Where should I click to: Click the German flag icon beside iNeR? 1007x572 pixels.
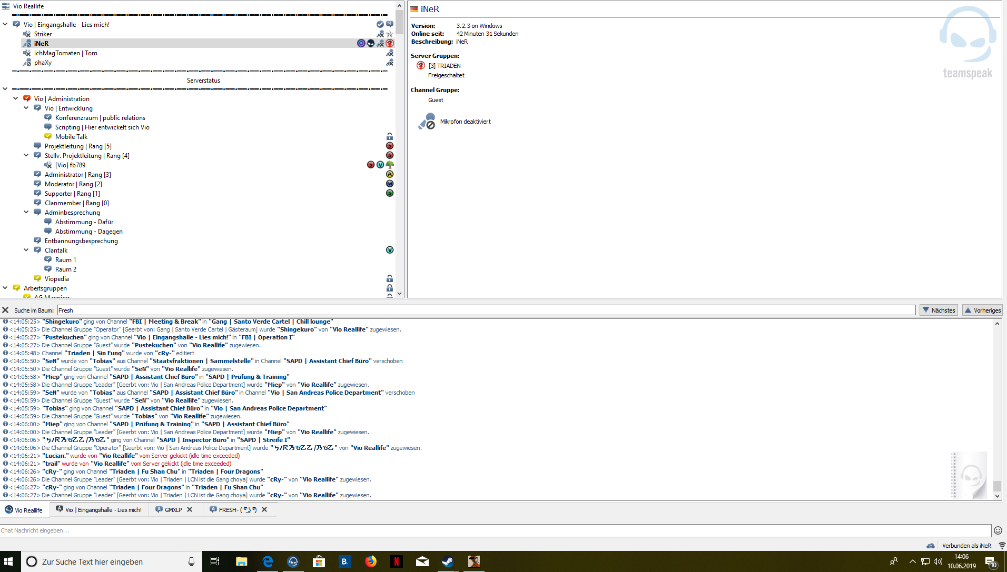click(414, 9)
